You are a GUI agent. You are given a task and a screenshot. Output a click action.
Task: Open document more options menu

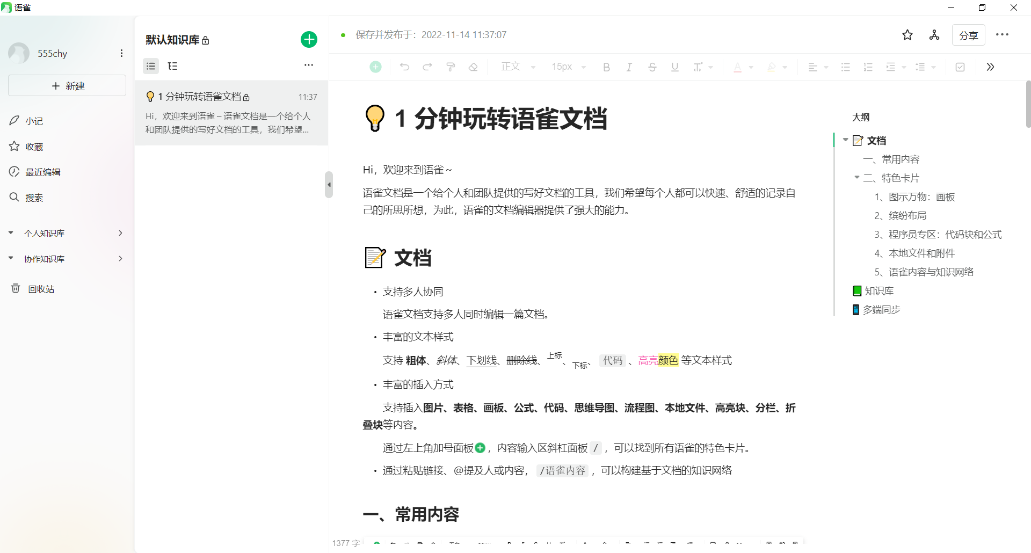point(1002,35)
